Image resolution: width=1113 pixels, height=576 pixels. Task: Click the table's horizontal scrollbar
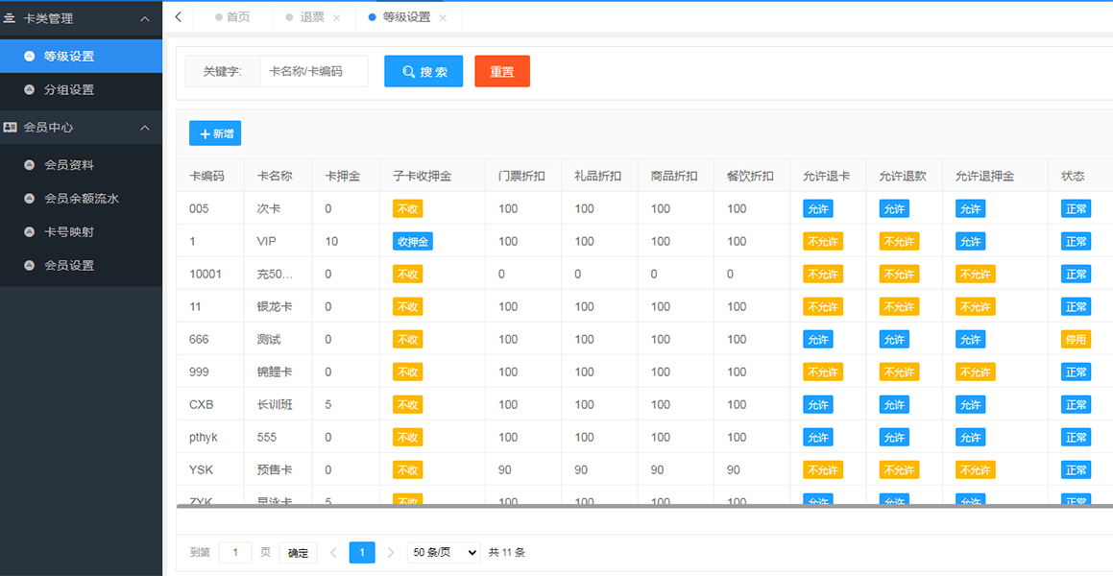coord(643,505)
